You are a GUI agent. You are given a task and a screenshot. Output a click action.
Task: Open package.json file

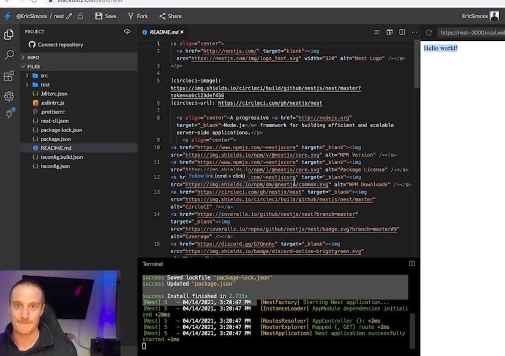click(79, 139)
